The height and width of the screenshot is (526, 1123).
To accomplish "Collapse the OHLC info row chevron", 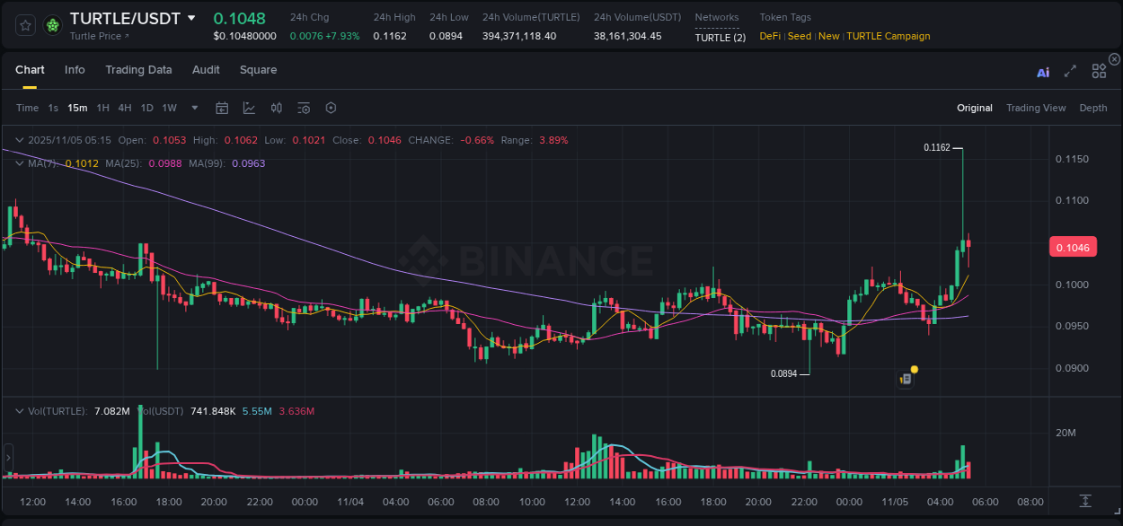I will [x=18, y=141].
